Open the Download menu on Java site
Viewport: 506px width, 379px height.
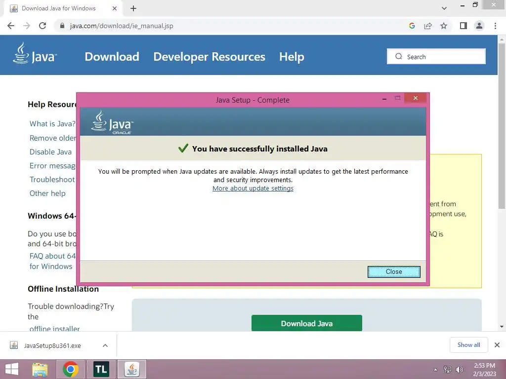(x=112, y=57)
